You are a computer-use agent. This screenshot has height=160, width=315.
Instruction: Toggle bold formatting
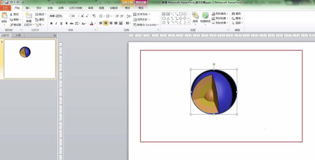click(x=51, y=23)
